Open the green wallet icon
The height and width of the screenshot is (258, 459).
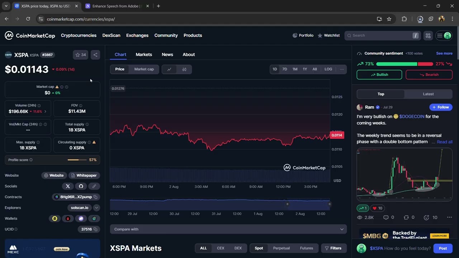pyautogui.click(x=94, y=219)
